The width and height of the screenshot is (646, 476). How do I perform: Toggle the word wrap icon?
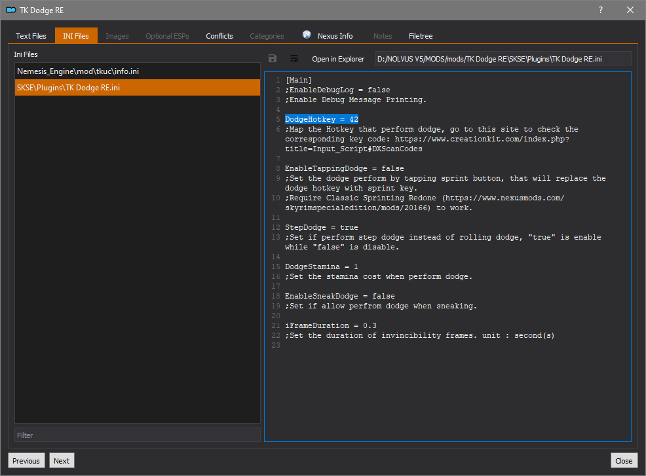coord(294,58)
